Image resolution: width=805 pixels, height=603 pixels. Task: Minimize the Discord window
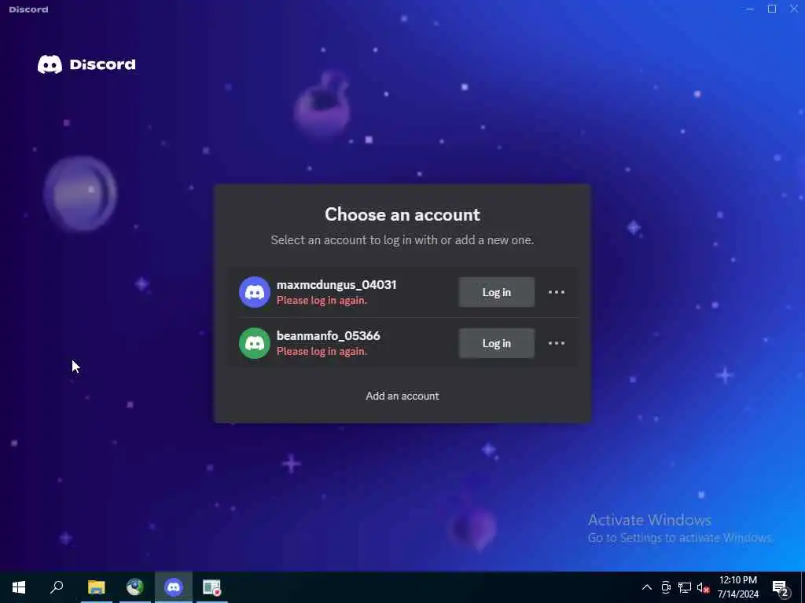pos(750,9)
